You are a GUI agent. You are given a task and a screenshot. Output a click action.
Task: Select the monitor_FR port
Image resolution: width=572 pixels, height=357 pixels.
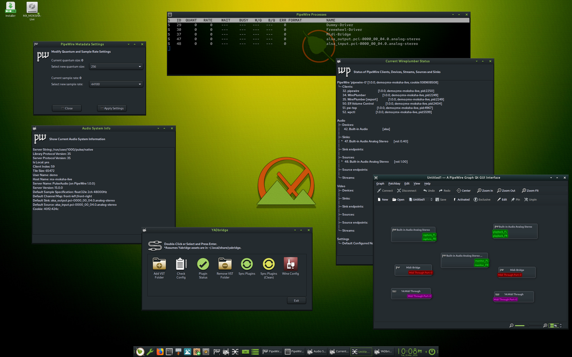tap(482, 265)
